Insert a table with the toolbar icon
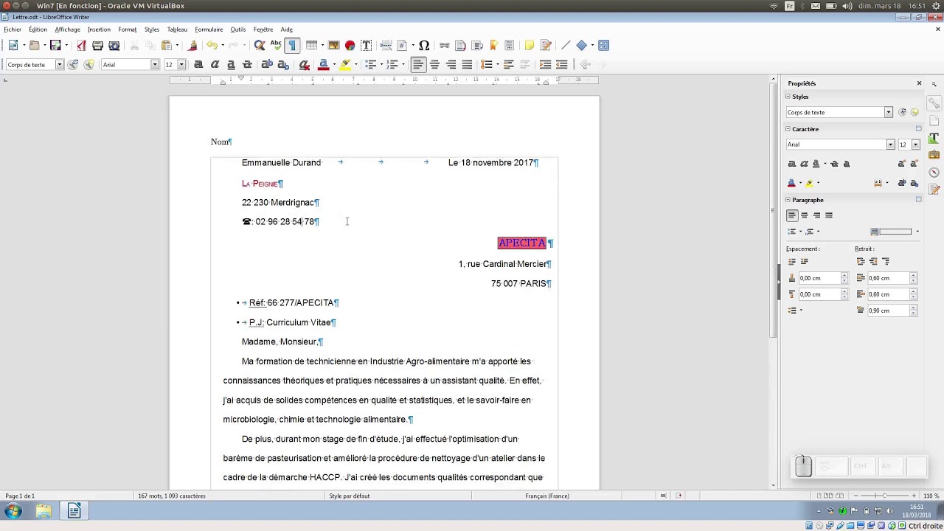The width and height of the screenshot is (944, 531). tap(311, 46)
